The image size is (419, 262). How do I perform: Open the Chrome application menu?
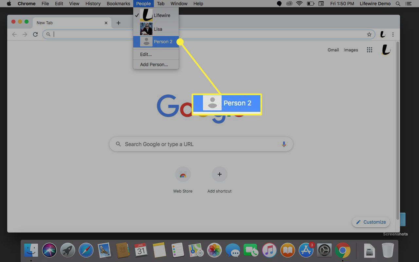pos(27,4)
